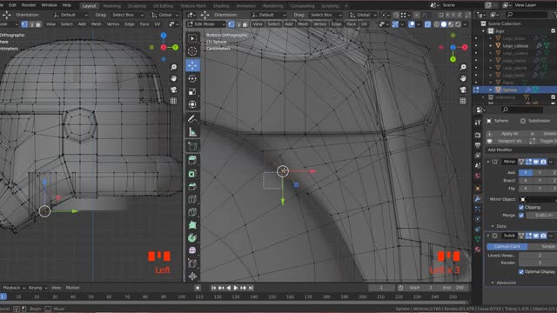Viewport: 557px width, 313px height.
Task: Click the Levels Viewport value field
Action: (538, 255)
